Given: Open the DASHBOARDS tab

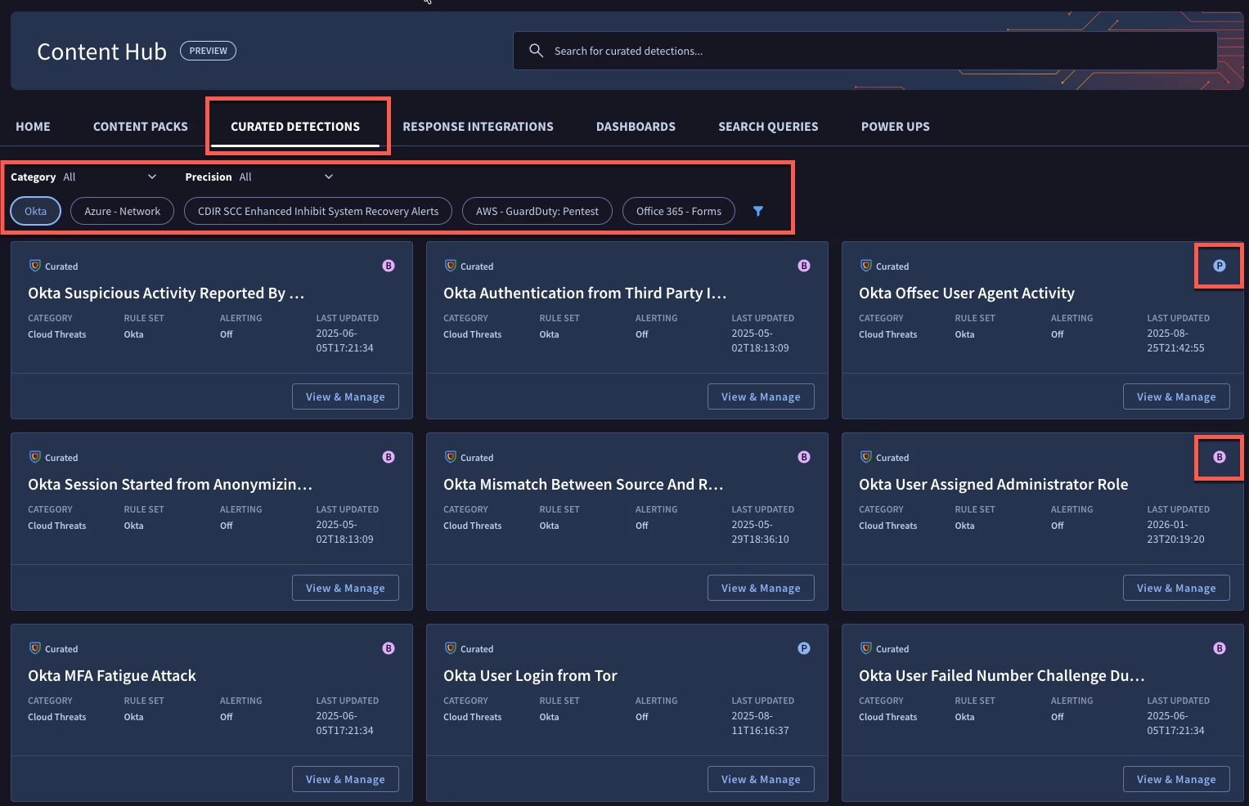Looking at the screenshot, I should tap(636, 127).
